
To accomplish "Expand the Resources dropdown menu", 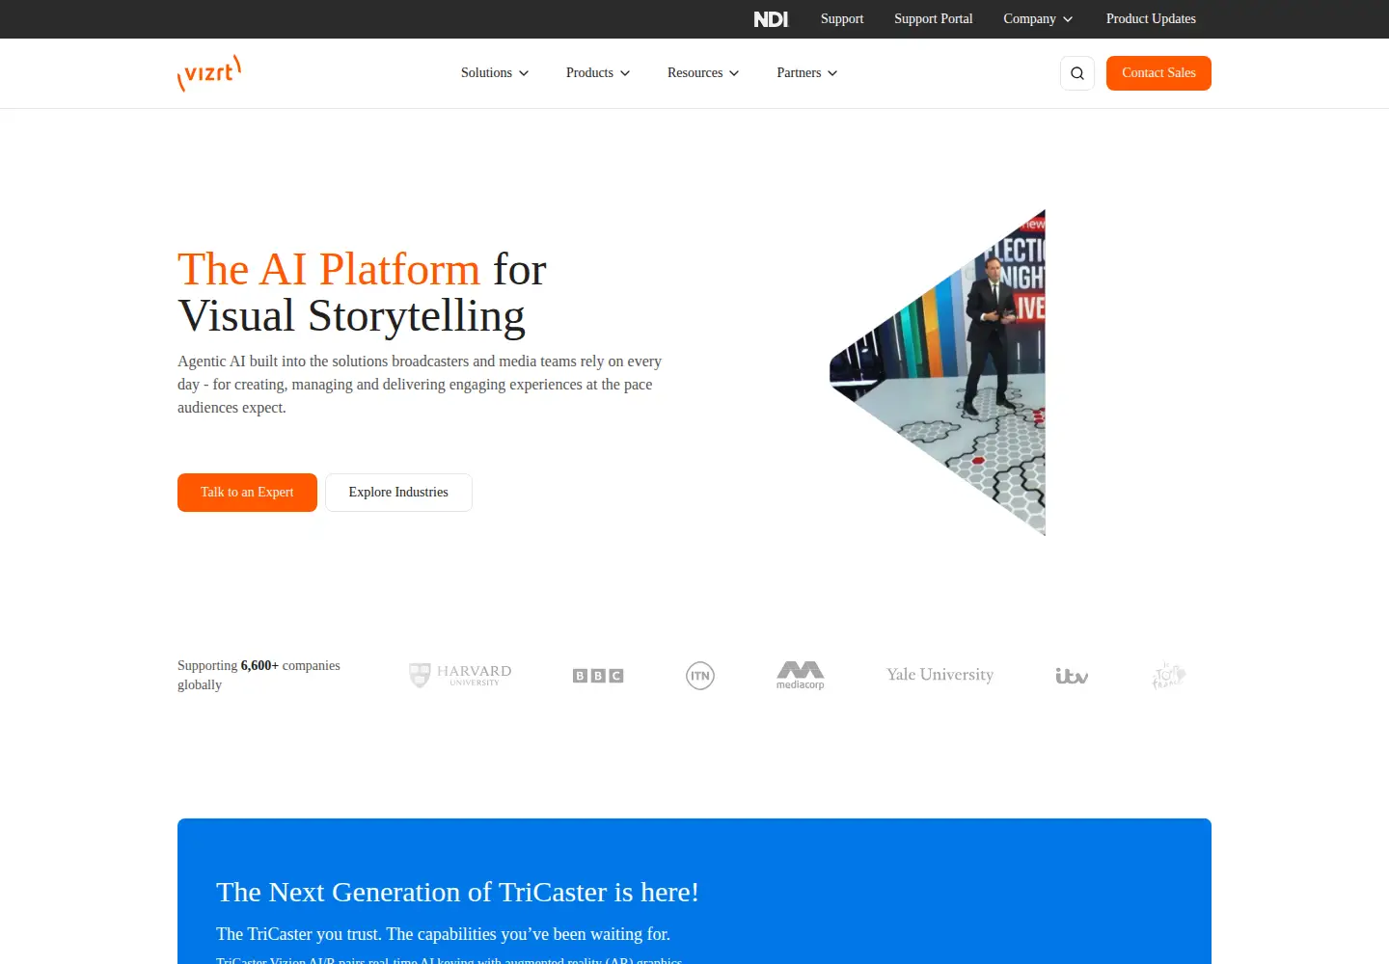I will (703, 73).
